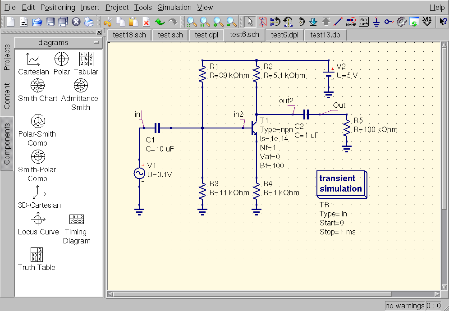Image resolution: width=449 pixels, height=311 pixels.
Task: Open the Positioning menu
Action: (x=58, y=7)
